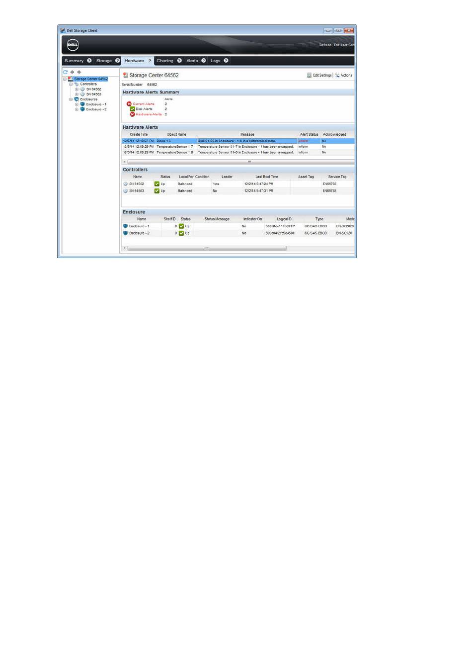Sort alerts by Alert Status column header

[309, 134]
